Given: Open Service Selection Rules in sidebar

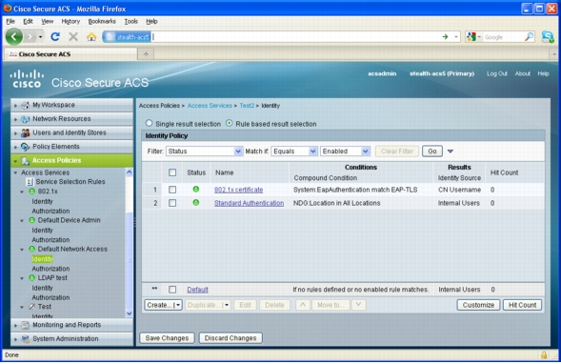Looking at the screenshot, I should 70,181.
